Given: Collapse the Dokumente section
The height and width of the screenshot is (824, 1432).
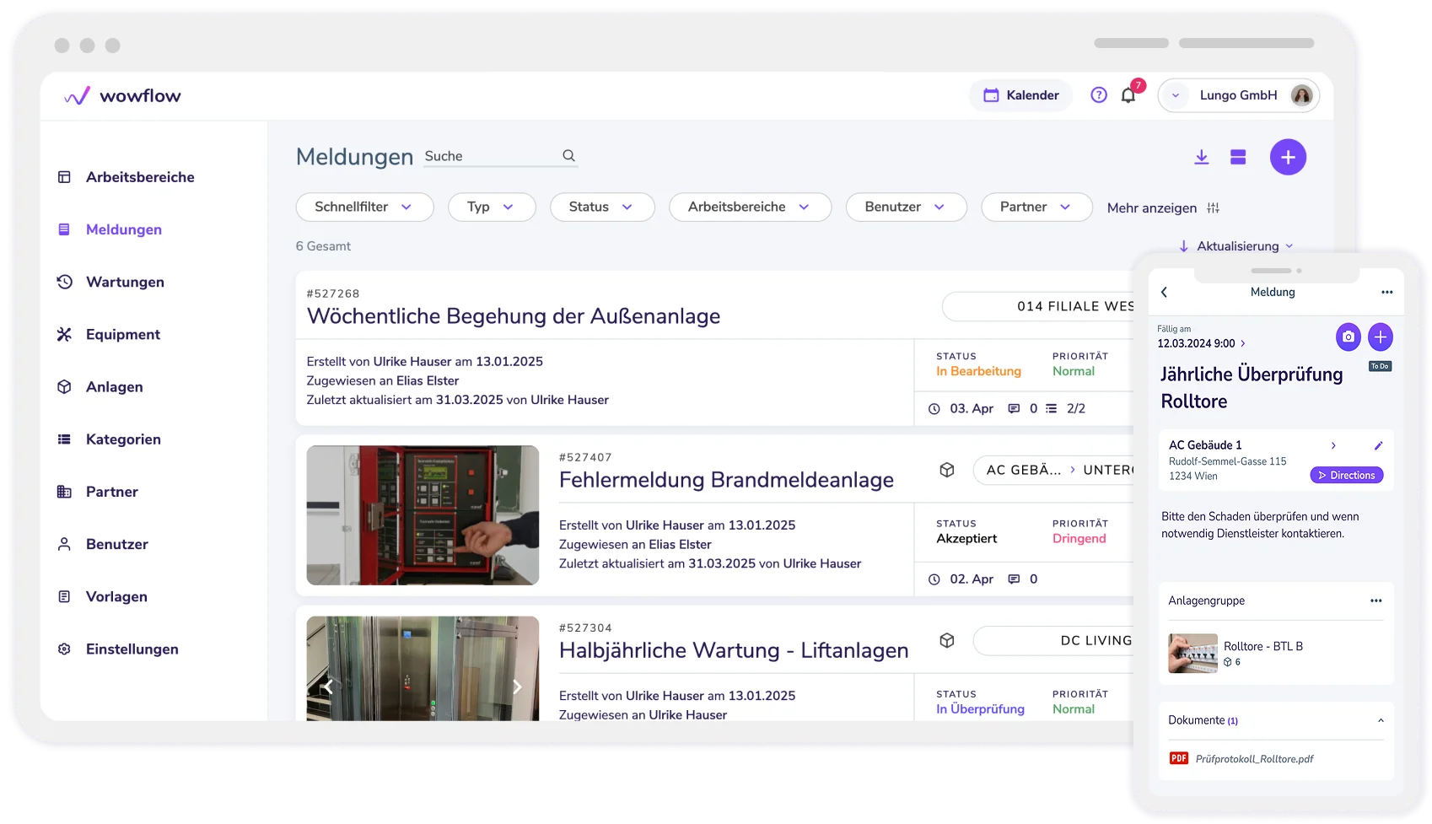Looking at the screenshot, I should (1380, 720).
